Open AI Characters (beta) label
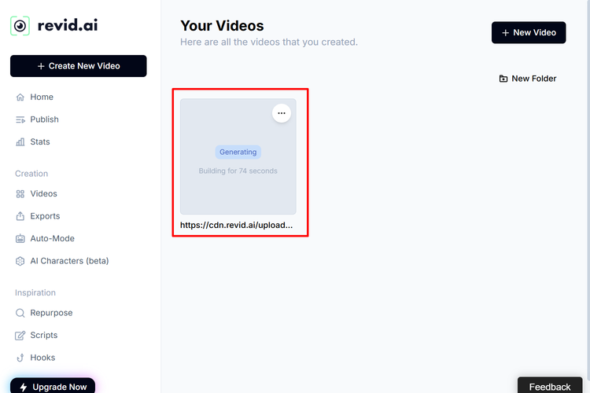This screenshot has width=590, height=393. click(69, 261)
